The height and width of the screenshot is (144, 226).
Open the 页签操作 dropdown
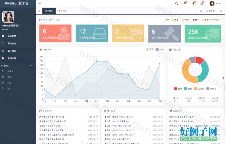pos(211,11)
